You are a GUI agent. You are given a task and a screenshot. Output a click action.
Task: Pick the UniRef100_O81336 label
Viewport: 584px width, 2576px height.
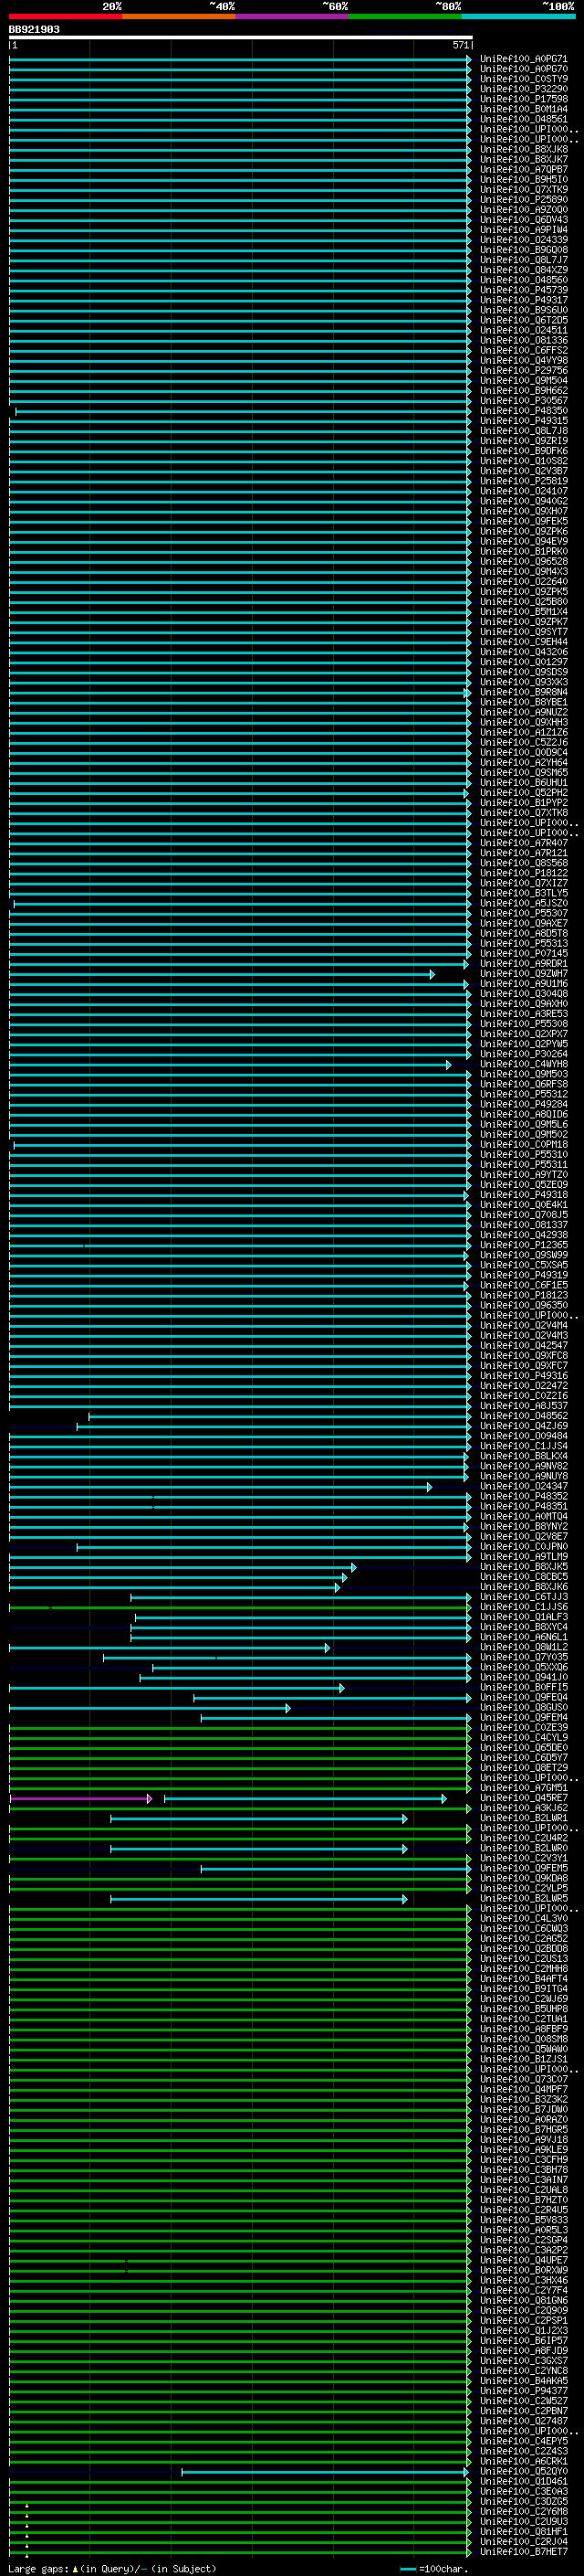coord(523,340)
